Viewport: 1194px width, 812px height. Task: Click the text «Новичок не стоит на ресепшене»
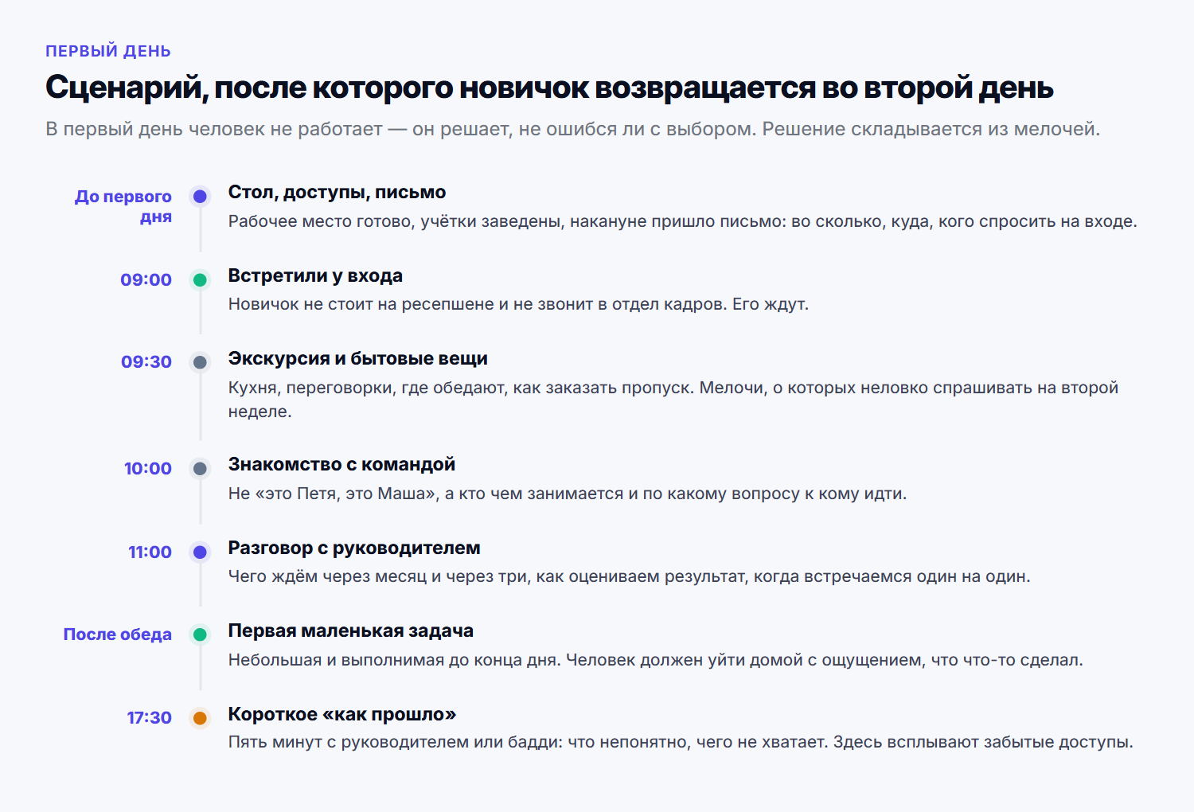(518, 304)
